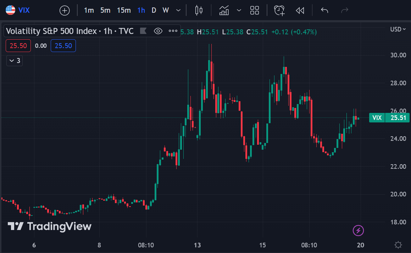Viewport: 411px width, 253px height.
Task: Switch to the daily D timeframe
Action: (x=154, y=11)
